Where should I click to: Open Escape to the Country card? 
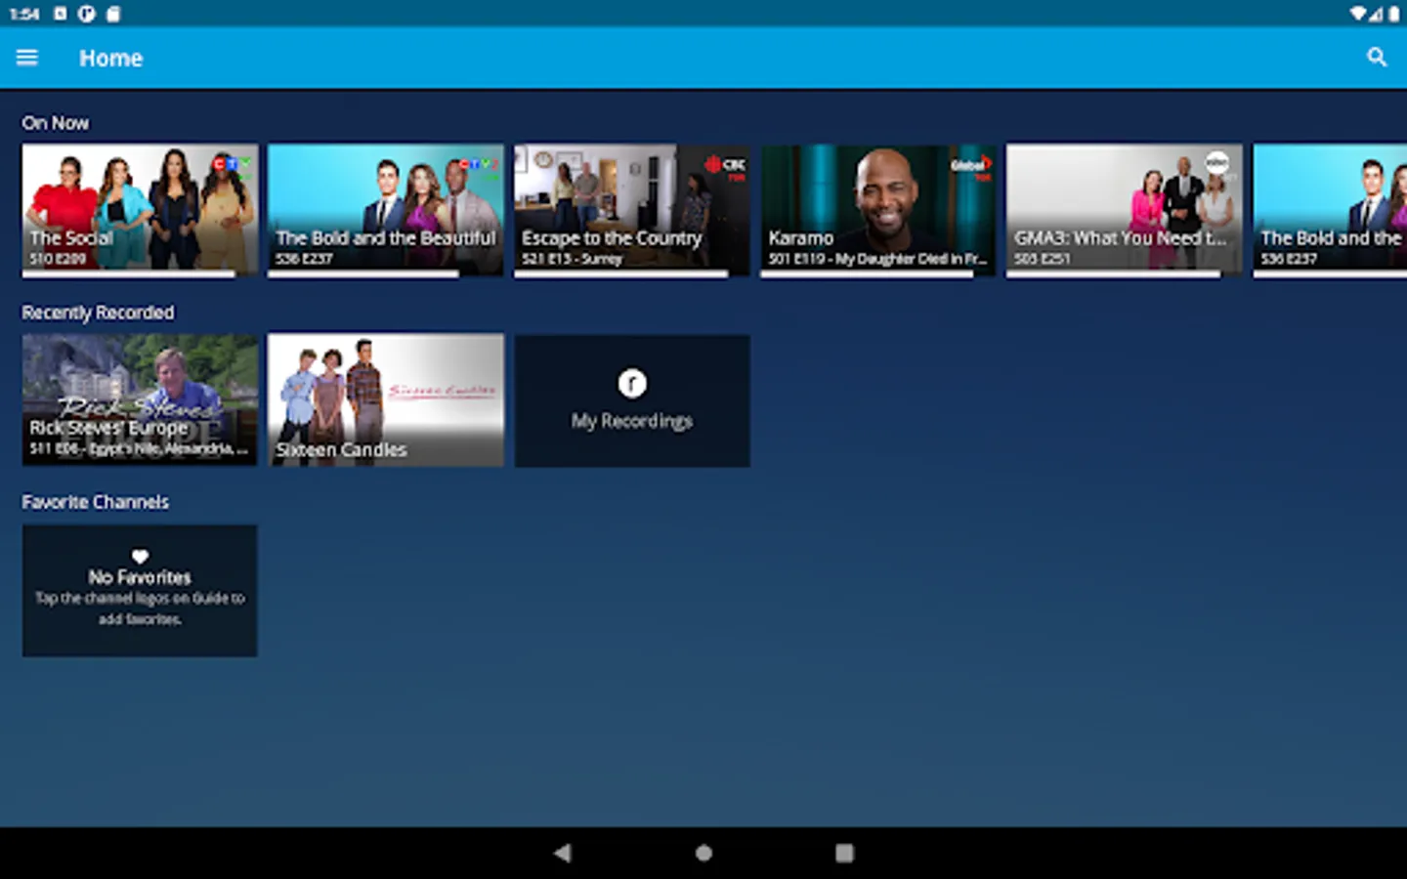point(632,210)
